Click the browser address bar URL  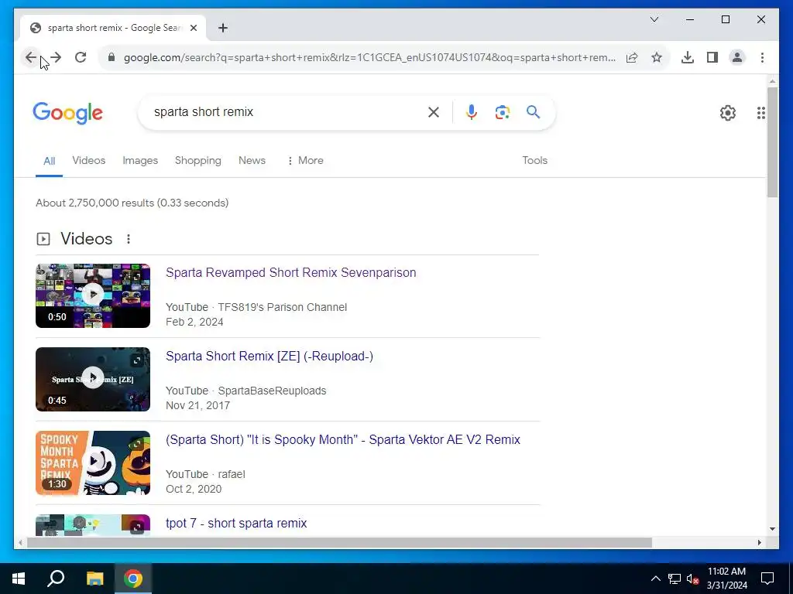pos(369,57)
